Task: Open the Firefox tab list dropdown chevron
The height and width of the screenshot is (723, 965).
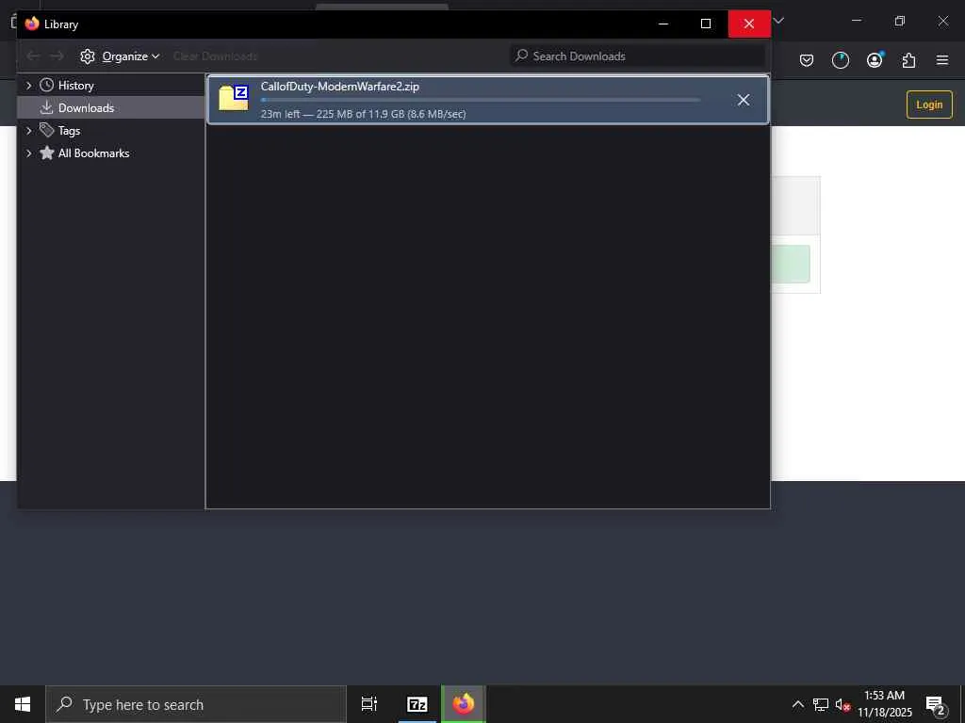Action: [x=778, y=21]
